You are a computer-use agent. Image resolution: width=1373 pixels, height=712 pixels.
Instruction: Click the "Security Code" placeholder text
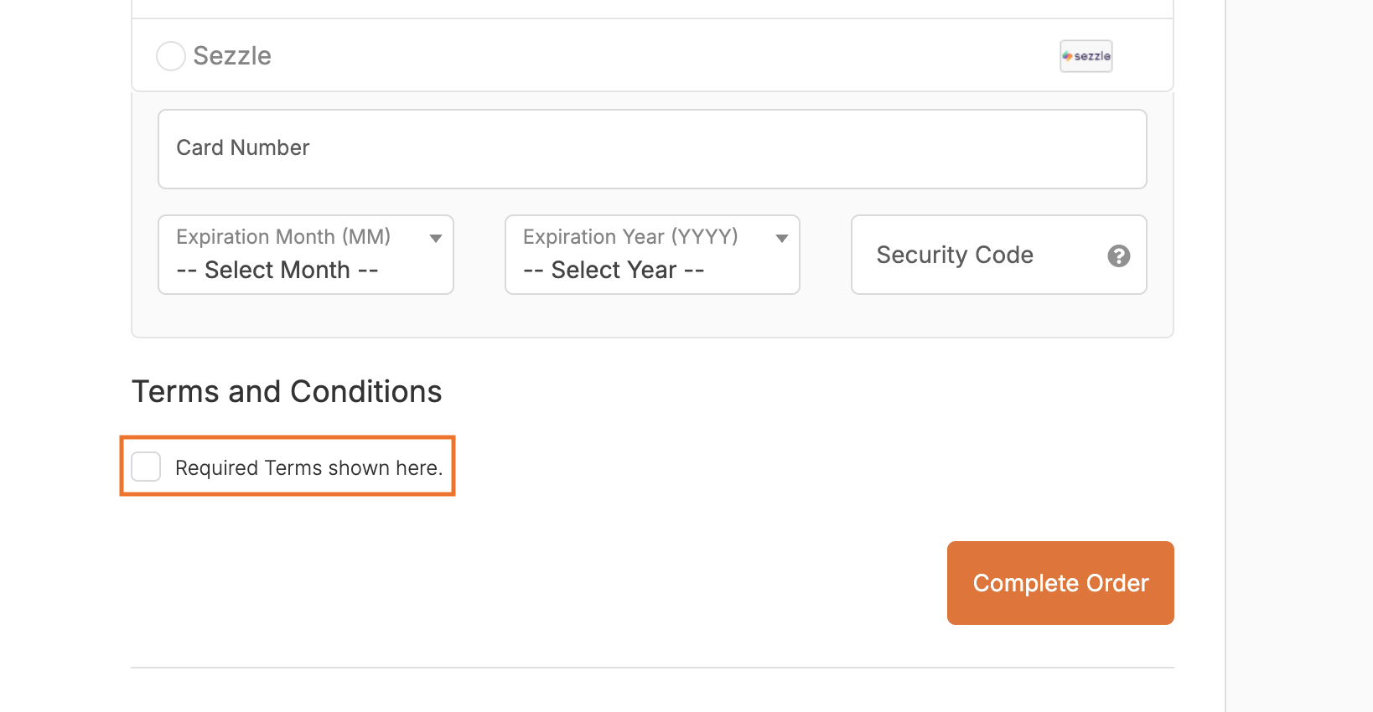tap(955, 255)
